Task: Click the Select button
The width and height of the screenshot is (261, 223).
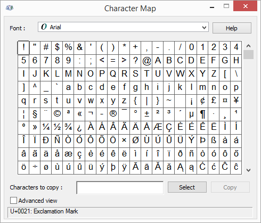Action: click(187, 187)
